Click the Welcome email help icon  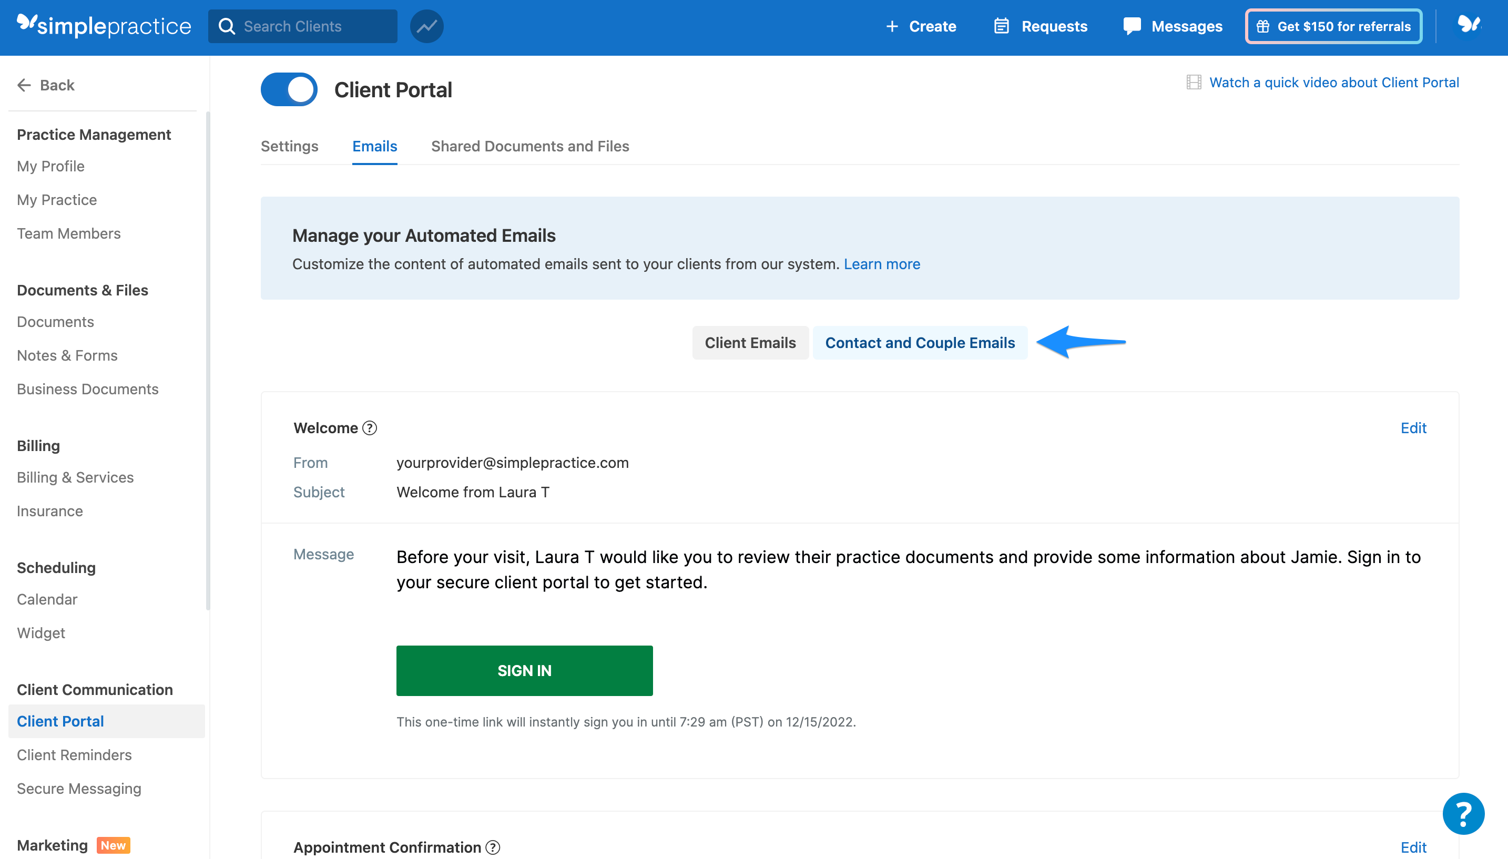(x=370, y=428)
